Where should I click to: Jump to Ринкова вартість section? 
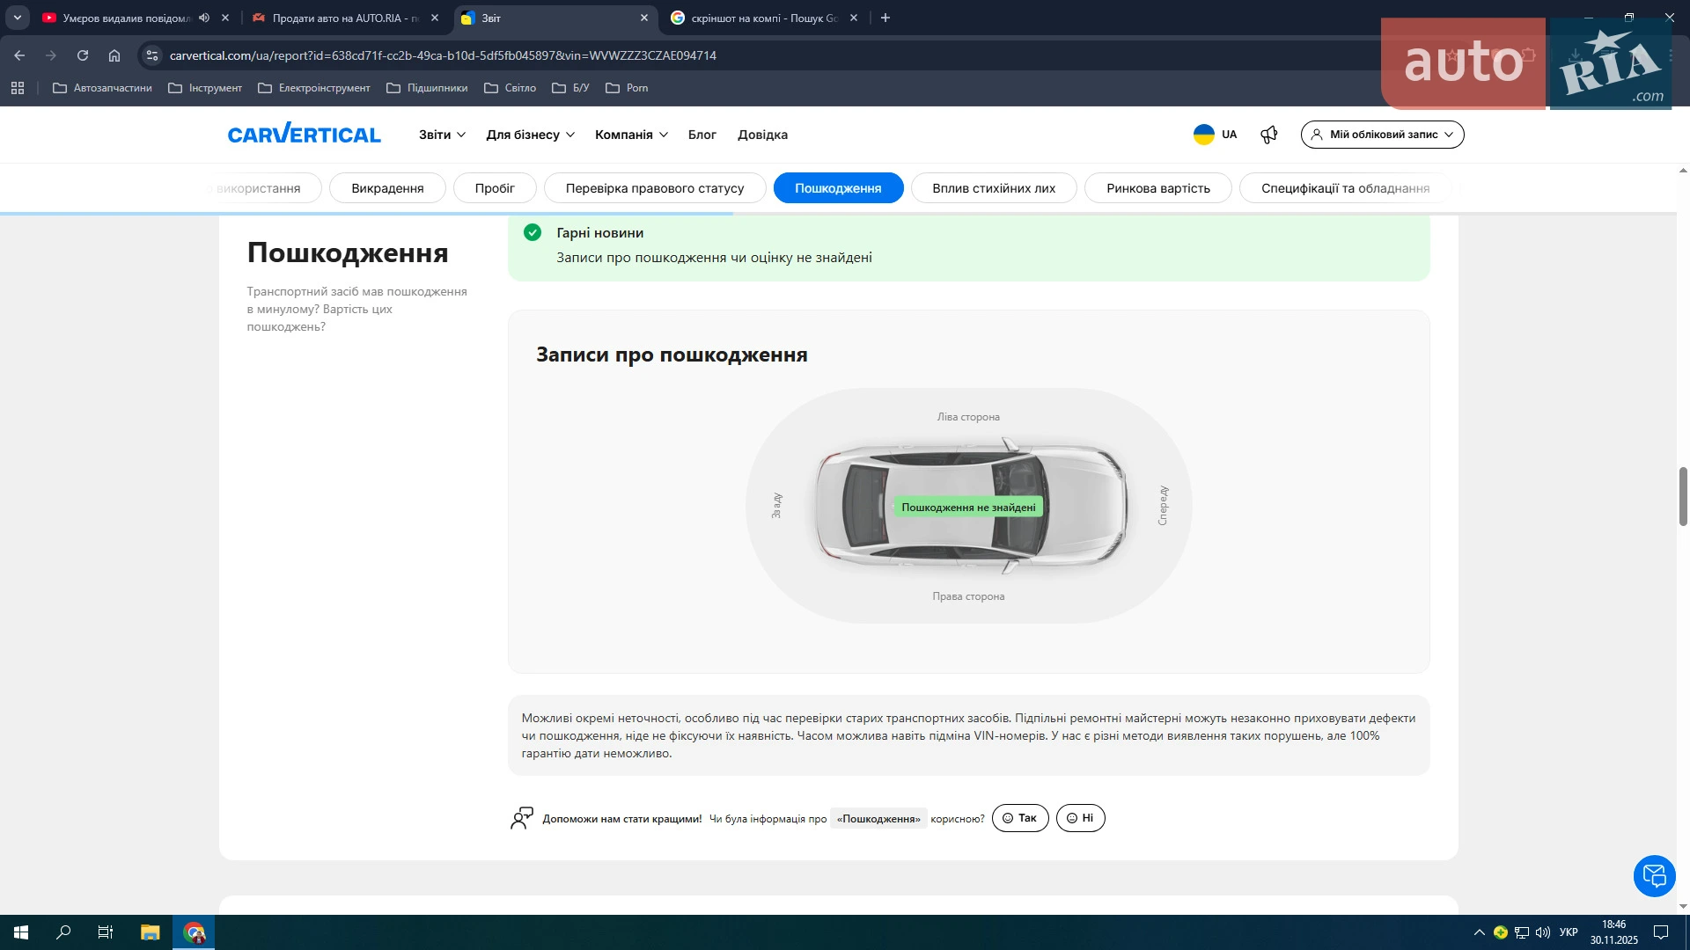point(1158,188)
